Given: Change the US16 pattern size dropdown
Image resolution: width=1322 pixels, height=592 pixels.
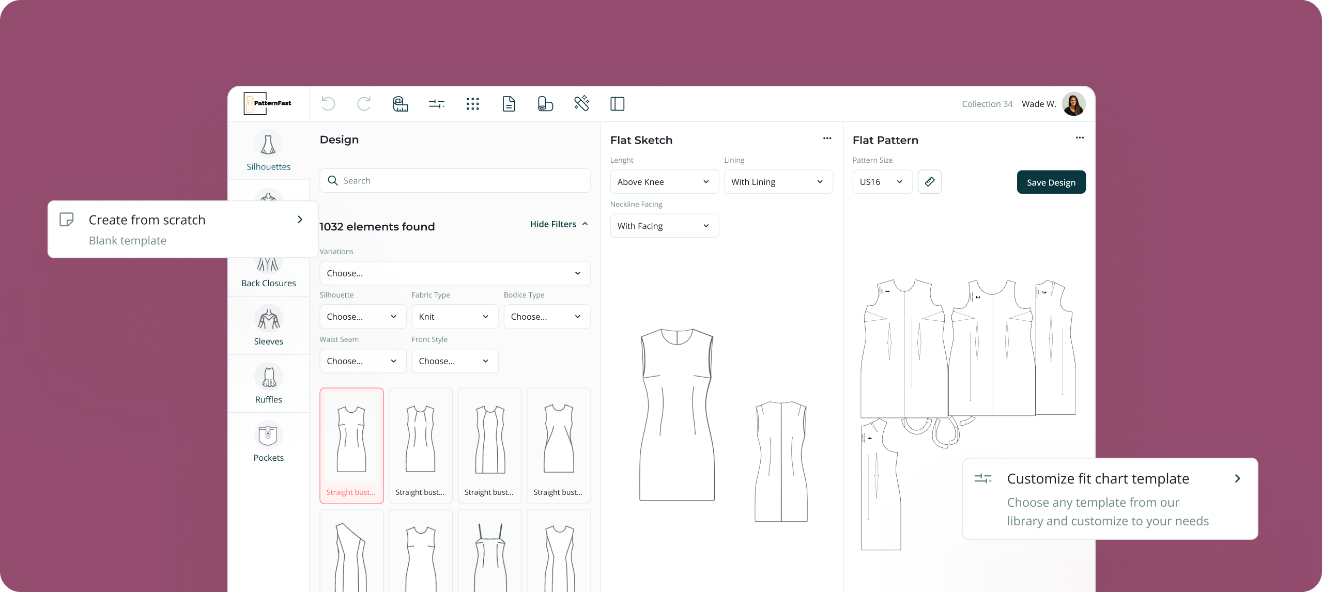Looking at the screenshot, I should tap(882, 182).
